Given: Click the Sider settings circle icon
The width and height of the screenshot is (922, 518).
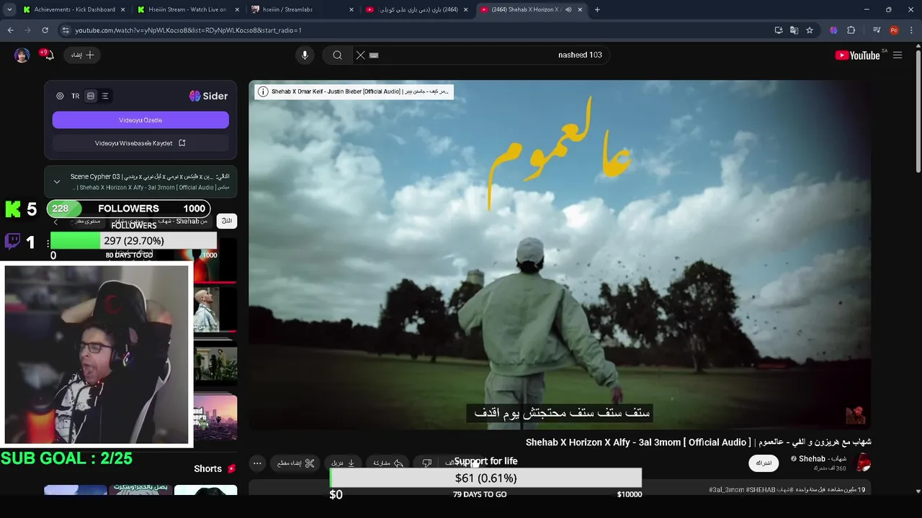Looking at the screenshot, I should pos(60,96).
